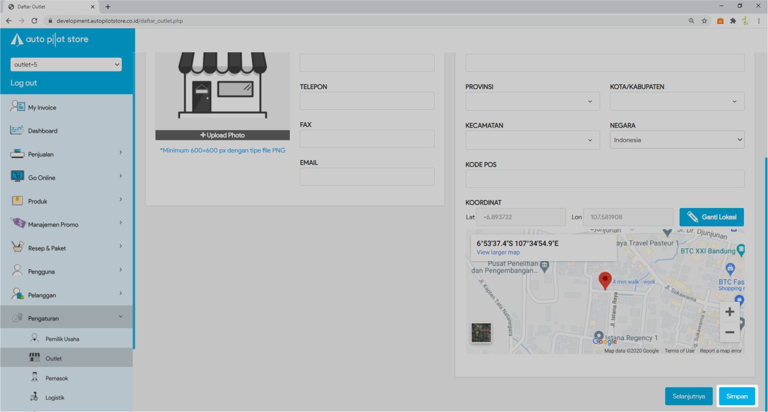Open the Provinsi dropdown

[532, 102]
